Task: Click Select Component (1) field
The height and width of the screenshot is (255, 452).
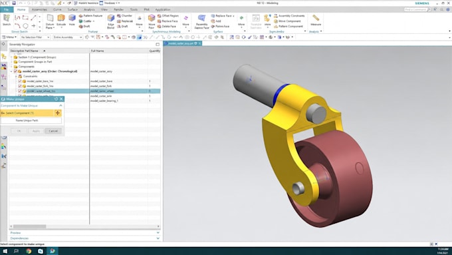Action: point(27,113)
